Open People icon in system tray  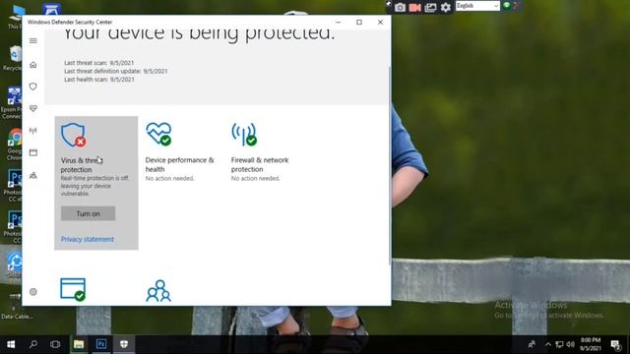coord(532,344)
